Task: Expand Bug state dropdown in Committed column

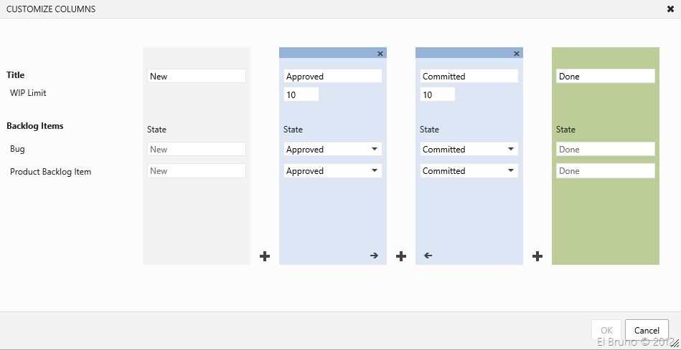Action: coord(469,150)
